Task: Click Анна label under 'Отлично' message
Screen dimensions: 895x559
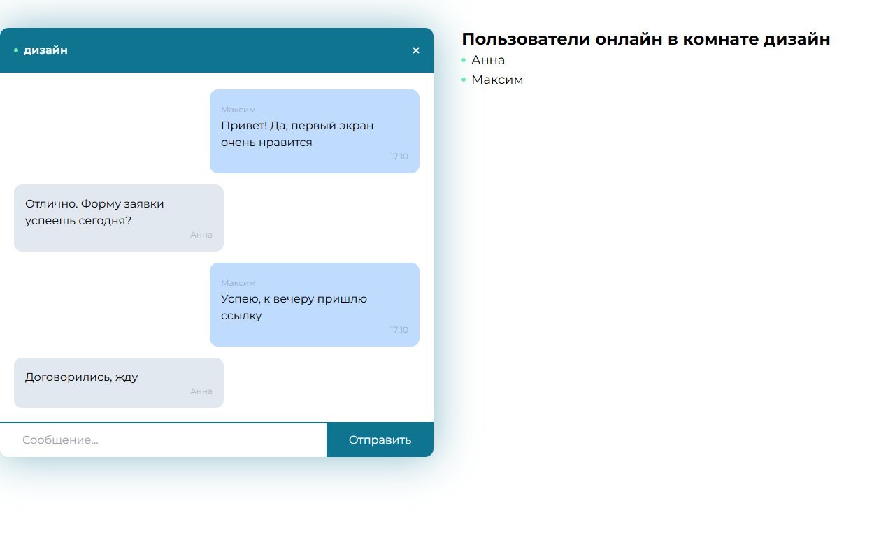Action: click(x=201, y=235)
